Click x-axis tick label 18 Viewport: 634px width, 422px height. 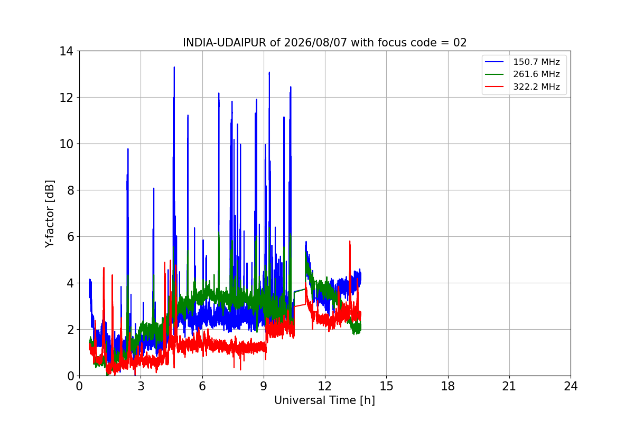point(447,386)
